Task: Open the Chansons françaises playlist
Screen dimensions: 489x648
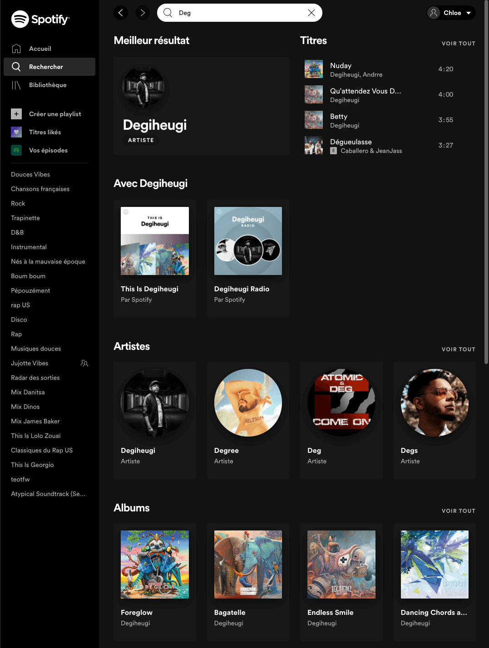Action: (x=40, y=189)
